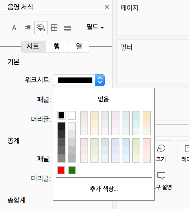Switch to the 시트 tab

coord(34,46)
